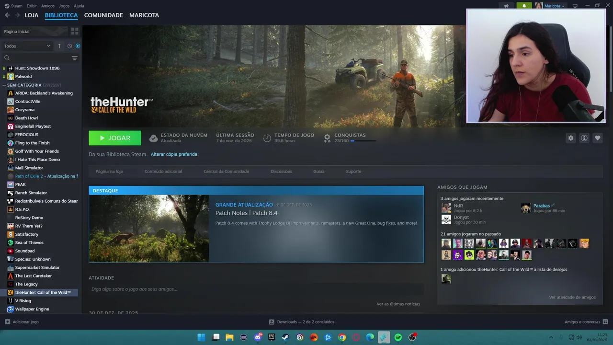
Task: Switch to the LOJA section
Action: coord(32,15)
